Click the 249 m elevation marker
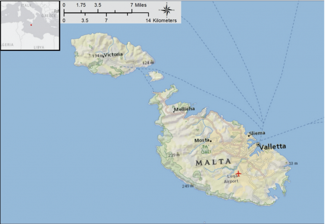 188,186
